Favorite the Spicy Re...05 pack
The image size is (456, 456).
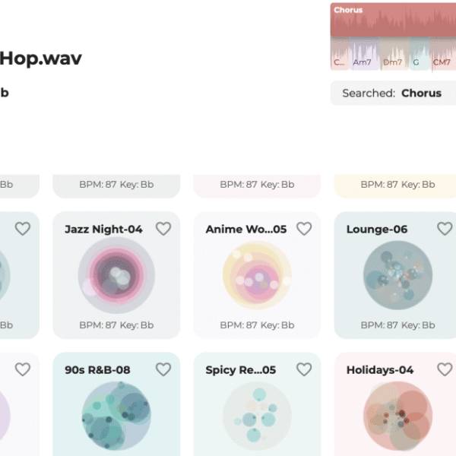point(304,369)
